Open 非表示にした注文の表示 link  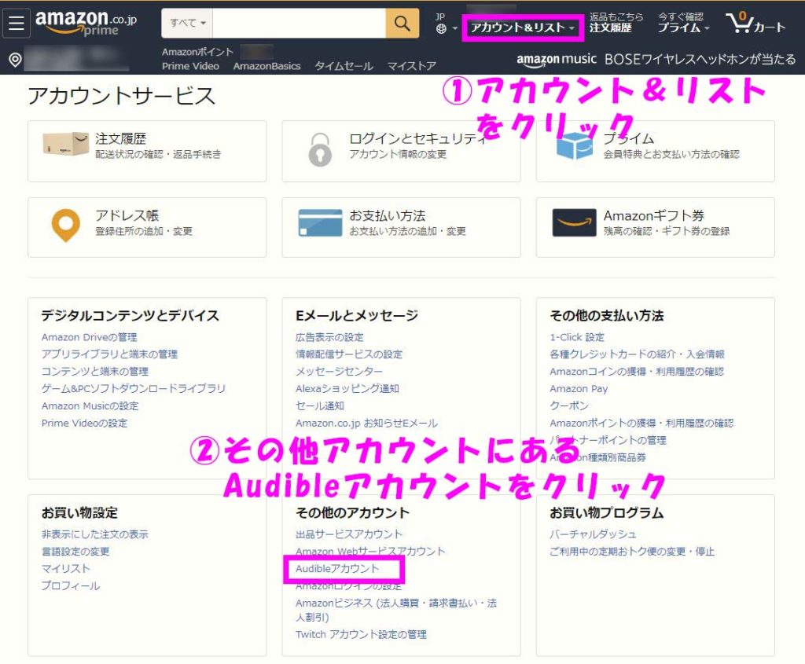(x=94, y=534)
